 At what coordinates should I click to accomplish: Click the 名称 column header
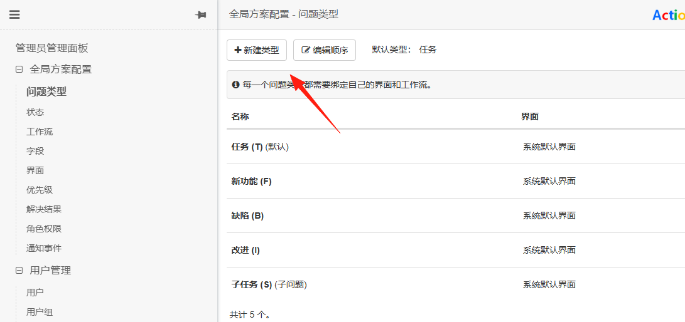coord(240,117)
